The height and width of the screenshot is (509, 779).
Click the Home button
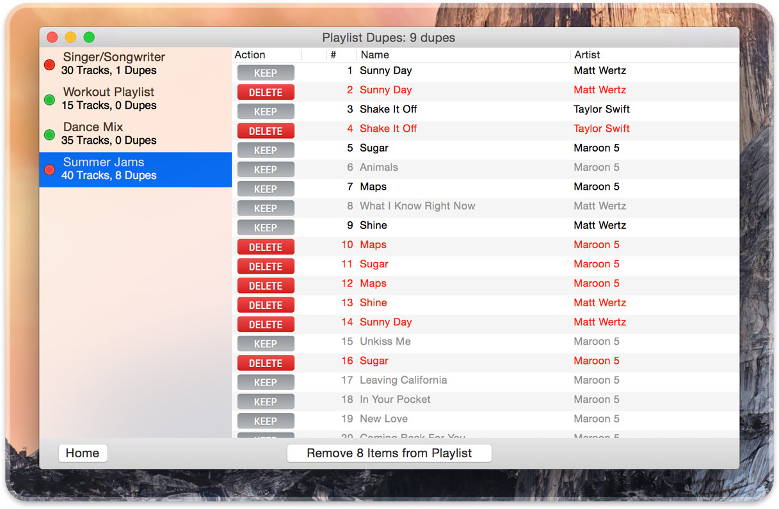click(83, 453)
